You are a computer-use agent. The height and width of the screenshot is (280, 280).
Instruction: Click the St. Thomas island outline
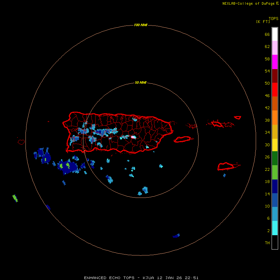coord(217,124)
